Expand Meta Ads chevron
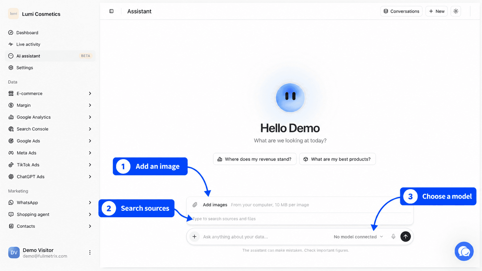The image size is (482, 271). [x=90, y=153]
